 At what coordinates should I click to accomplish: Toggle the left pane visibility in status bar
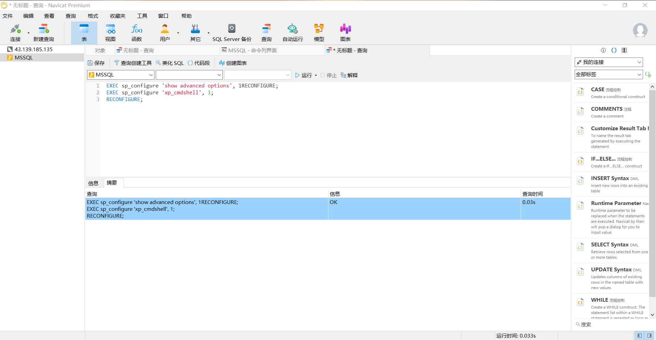click(639, 336)
